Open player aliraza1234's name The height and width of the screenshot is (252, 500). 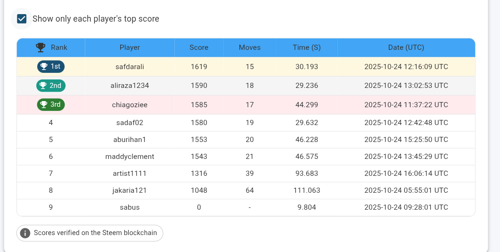pyautogui.click(x=130, y=86)
